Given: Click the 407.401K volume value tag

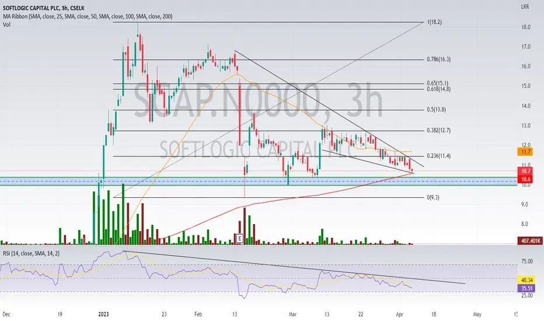Looking at the screenshot, I should pos(530,240).
